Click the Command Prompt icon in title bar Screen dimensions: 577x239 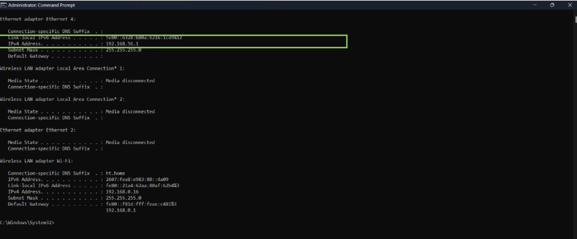coord(3,5)
